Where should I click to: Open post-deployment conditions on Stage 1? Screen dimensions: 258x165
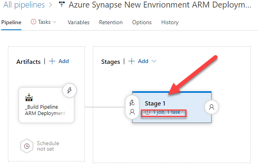212,107
